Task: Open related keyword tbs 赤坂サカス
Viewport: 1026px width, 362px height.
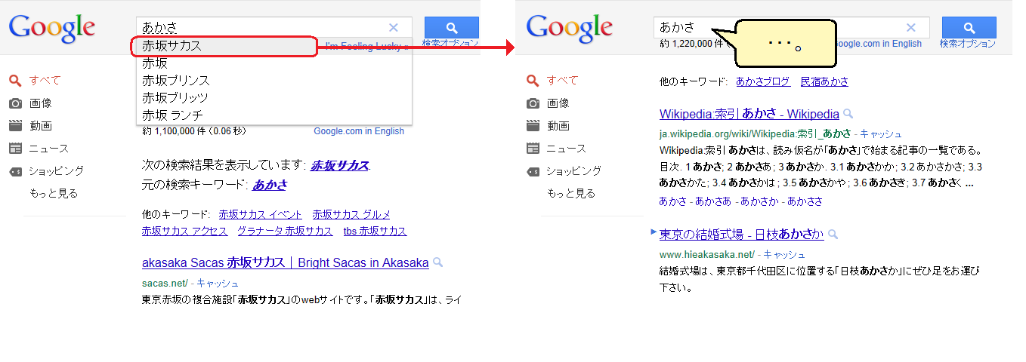Action: click(x=375, y=231)
